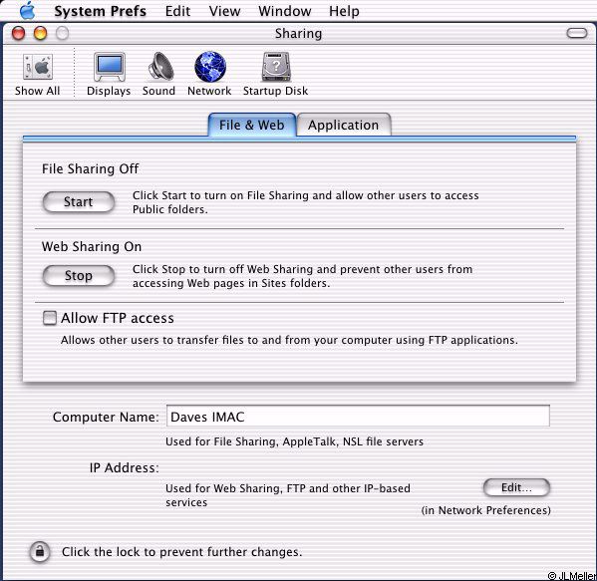This screenshot has width=597, height=581.
Task: Open the Edit menu
Action: (177, 11)
